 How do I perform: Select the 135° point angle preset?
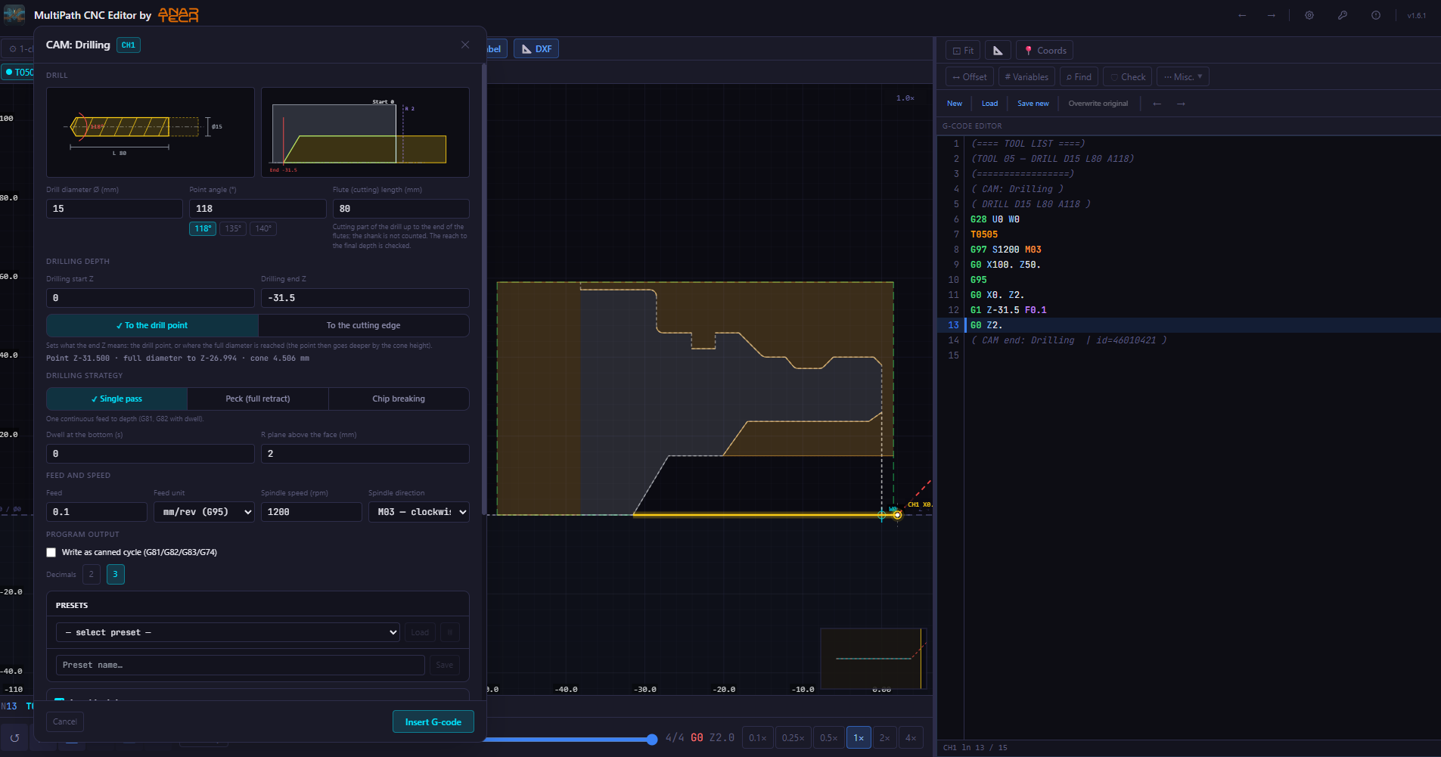pyautogui.click(x=233, y=228)
